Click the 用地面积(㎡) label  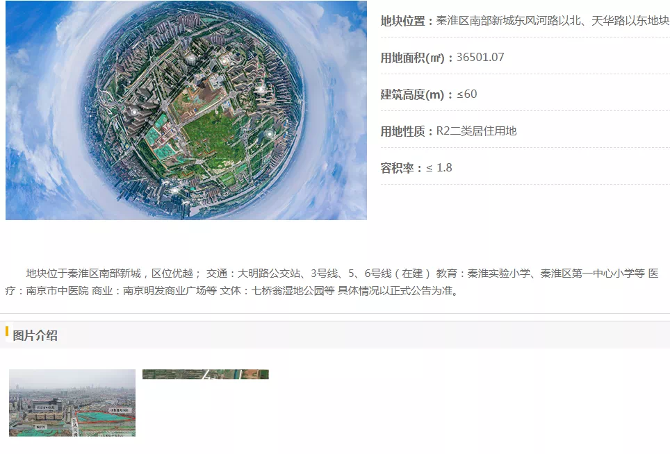pyautogui.click(x=416, y=58)
